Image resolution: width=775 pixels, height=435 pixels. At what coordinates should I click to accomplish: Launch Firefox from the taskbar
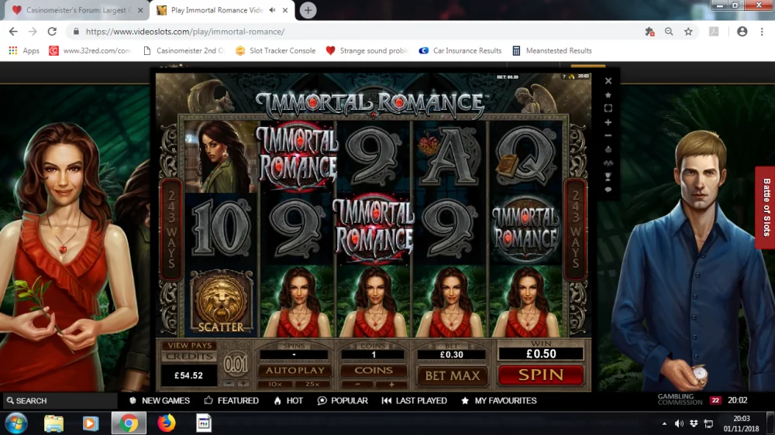[x=167, y=423]
